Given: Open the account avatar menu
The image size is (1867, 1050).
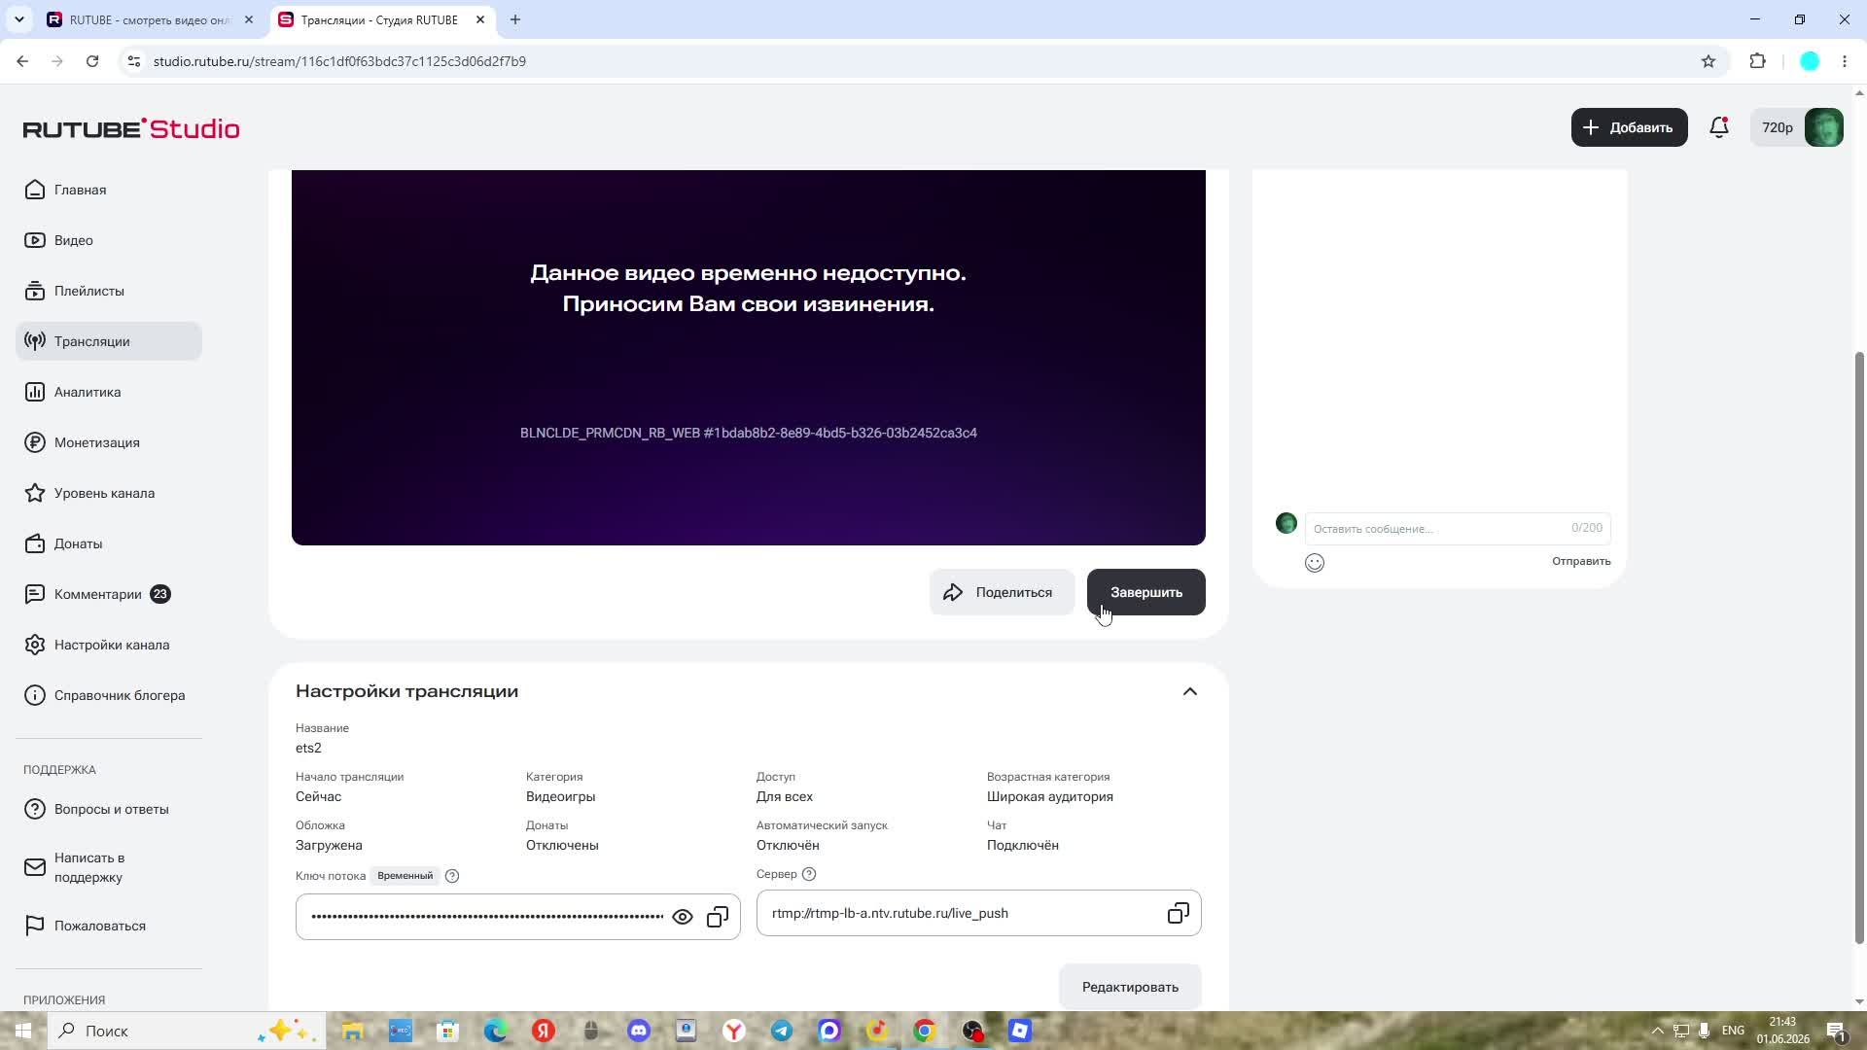Looking at the screenshot, I should pyautogui.click(x=1823, y=127).
